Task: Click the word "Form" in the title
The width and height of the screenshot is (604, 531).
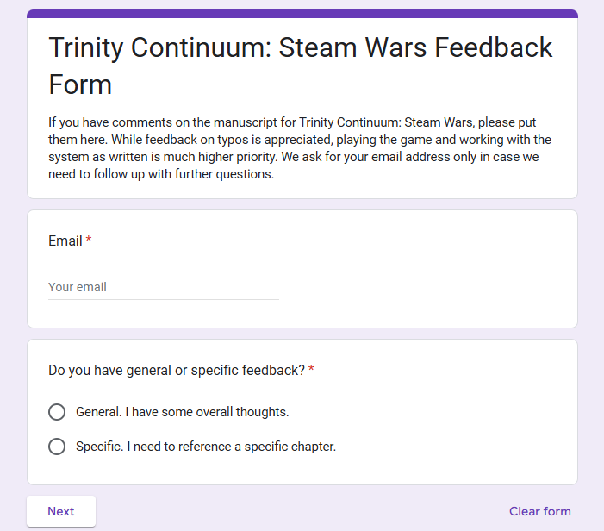Action: [x=80, y=84]
